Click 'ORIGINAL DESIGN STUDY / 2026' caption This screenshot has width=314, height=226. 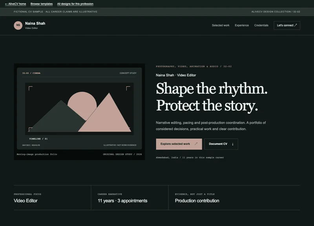point(122,154)
